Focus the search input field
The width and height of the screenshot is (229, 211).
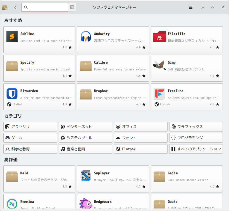point(45,7)
